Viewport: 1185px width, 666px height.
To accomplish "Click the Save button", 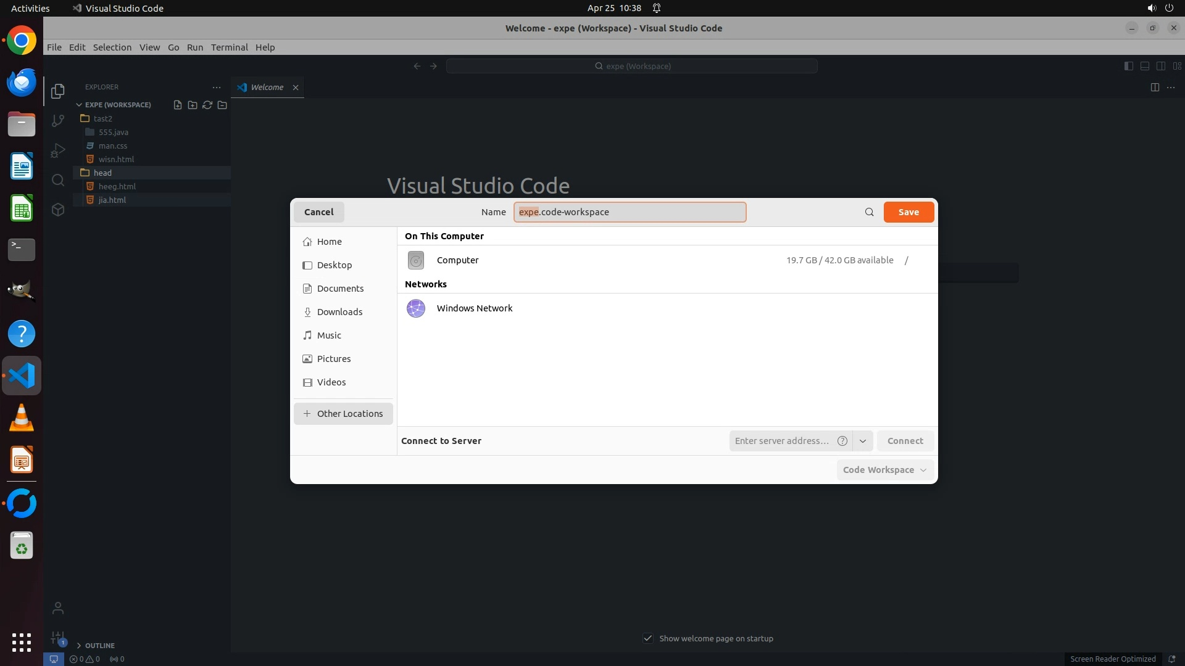I will point(908,212).
